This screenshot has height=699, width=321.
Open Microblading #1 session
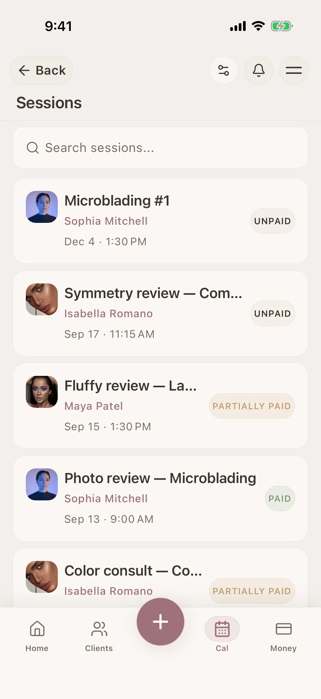pos(160,221)
